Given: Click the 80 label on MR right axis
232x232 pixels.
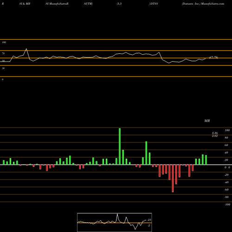Looking at the screenshot, I should click(x=226, y=138).
